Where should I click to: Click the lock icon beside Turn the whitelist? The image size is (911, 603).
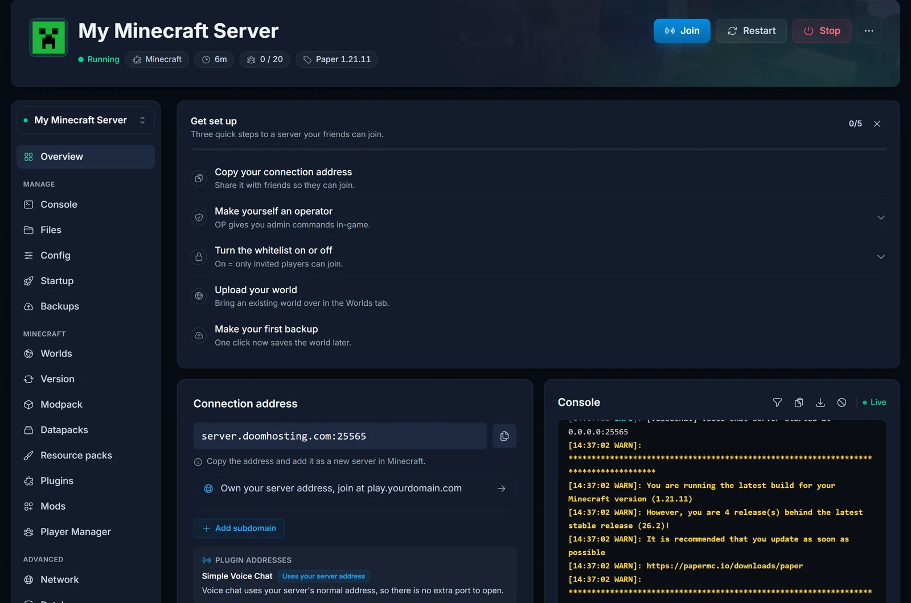tap(199, 257)
